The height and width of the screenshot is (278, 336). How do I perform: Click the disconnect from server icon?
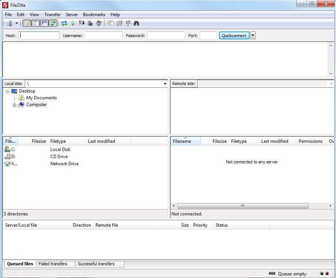(90, 23)
